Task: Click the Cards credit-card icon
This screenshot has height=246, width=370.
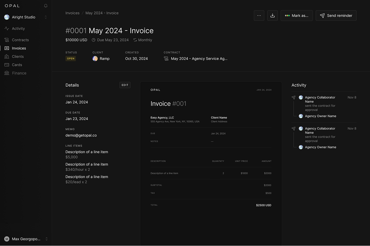Action: tap(7, 65)
